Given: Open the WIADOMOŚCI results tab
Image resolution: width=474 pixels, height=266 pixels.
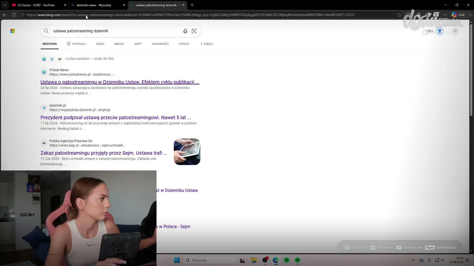Looking at the screenshot, I should coord(160,44).
